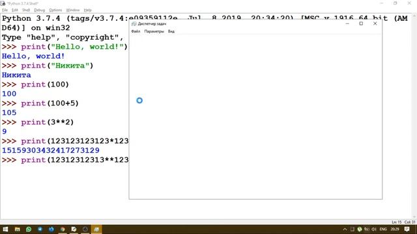
Task: Open the volume control tray icon
Action: 373,229
